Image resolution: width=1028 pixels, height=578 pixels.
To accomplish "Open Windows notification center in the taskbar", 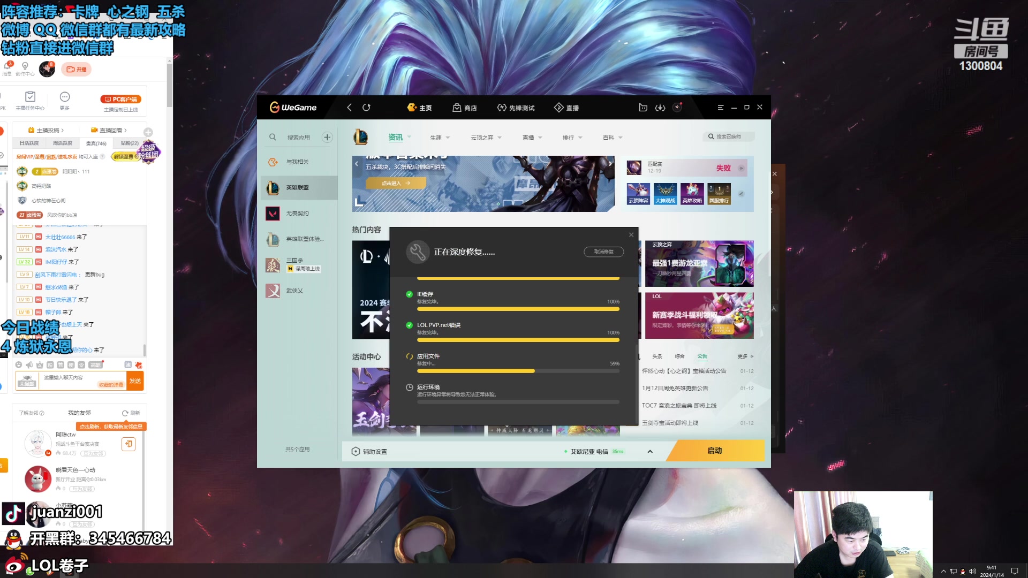I will (x=1014, y=571).
